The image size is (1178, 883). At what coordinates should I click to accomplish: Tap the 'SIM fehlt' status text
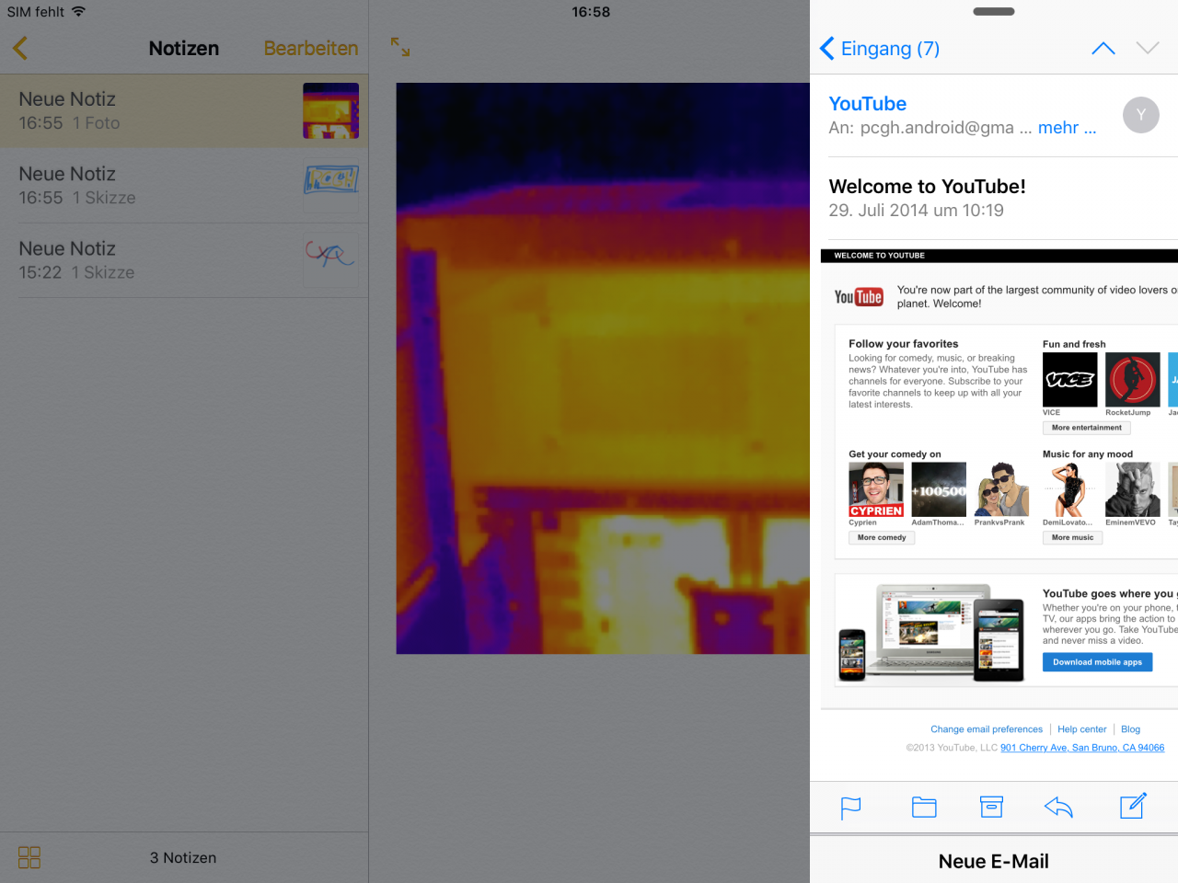(36, 12)
